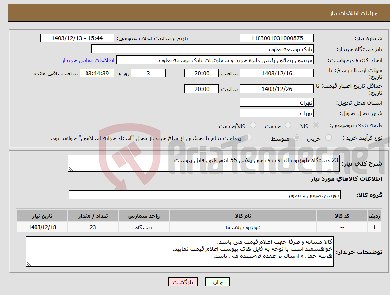Click the resize handle of description textarea
390x295 pixels.
(71, 169)
